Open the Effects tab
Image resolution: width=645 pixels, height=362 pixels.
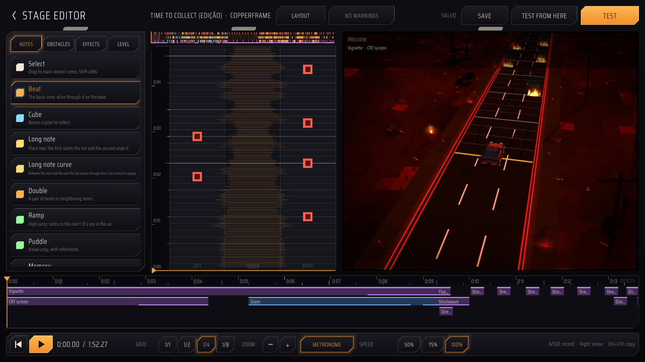coord(91,44)
